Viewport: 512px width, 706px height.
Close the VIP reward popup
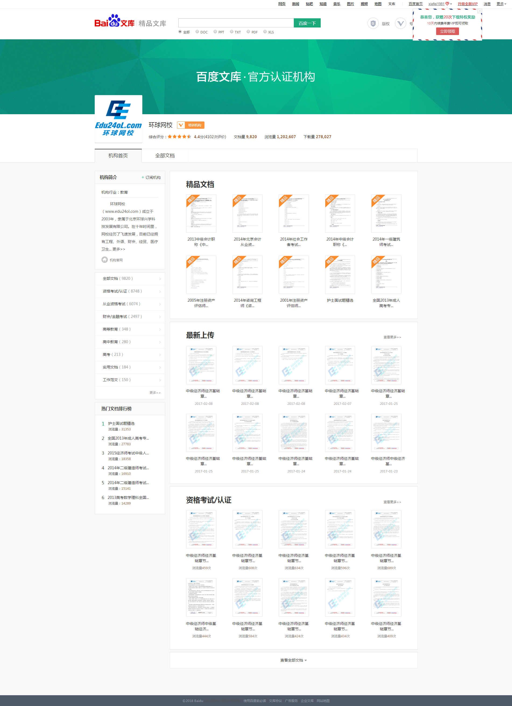coord(480,11)
